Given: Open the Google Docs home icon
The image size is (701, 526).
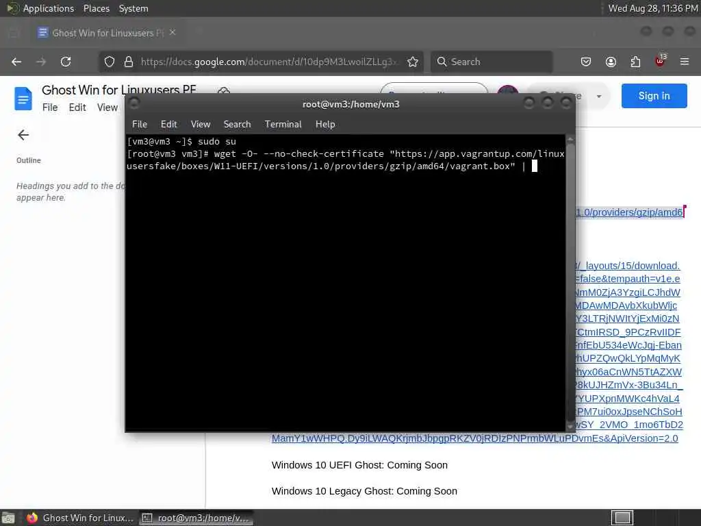Looking at the screenshot, I should (23, 99).
